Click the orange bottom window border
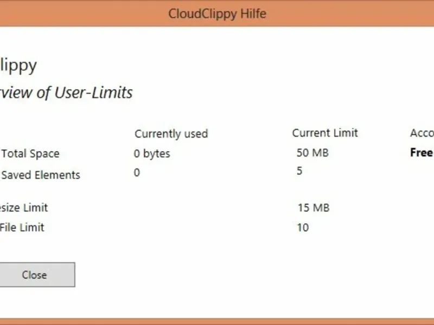The height and width of the screenshot is (325, 434). coord(217,321)
